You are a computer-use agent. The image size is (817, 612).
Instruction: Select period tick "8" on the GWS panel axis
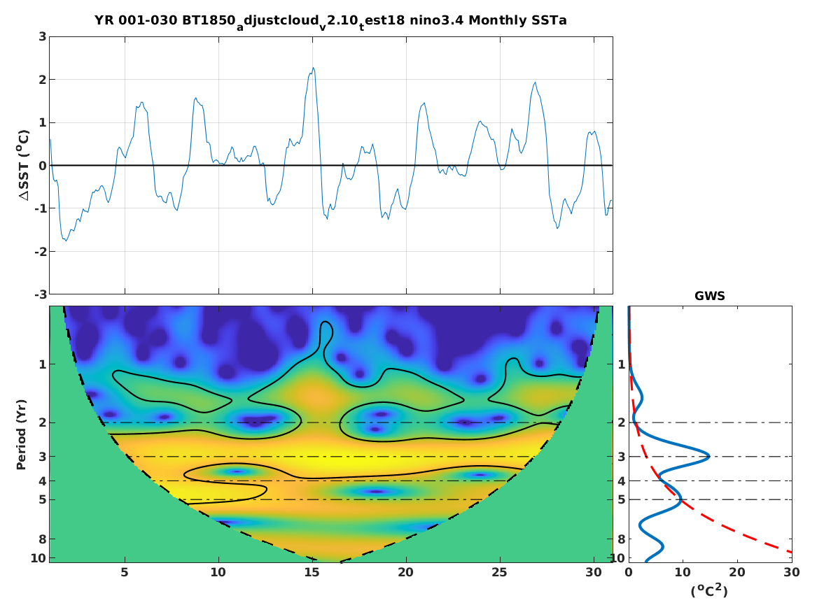(x=622, y=539)
